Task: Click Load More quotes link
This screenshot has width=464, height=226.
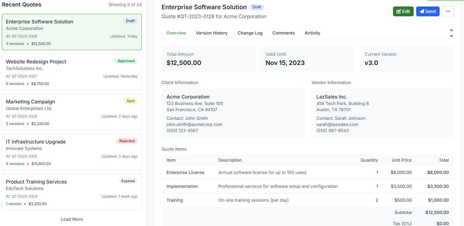Action: click(72, 219)
